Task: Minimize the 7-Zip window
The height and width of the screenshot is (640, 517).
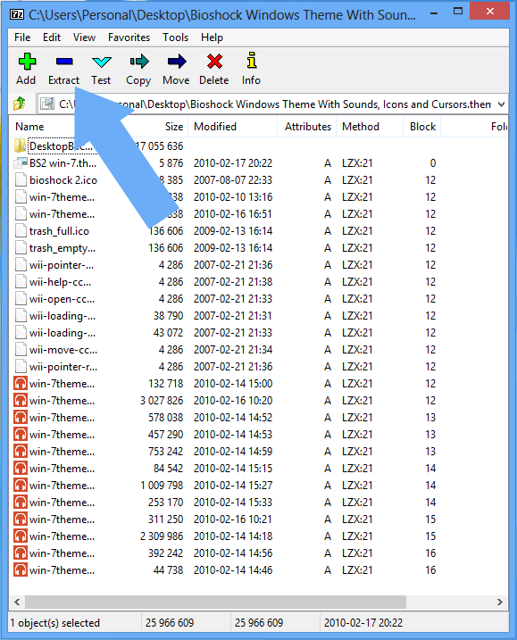Action: click(434, 13)
